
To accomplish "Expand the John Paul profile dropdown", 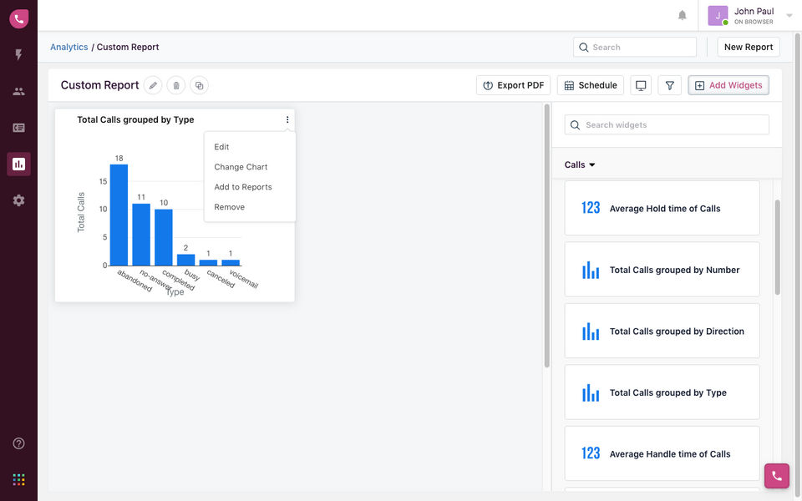I will tap(789, 16).
